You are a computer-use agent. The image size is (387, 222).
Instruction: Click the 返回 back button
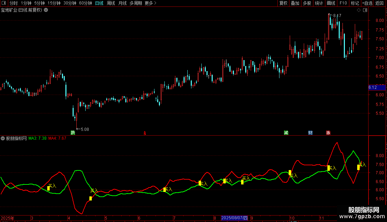pyautogui.click(x=379, y=3)
